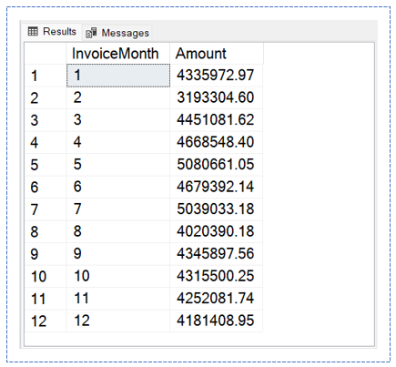Click the amount 4020390.18

[216, 231]
